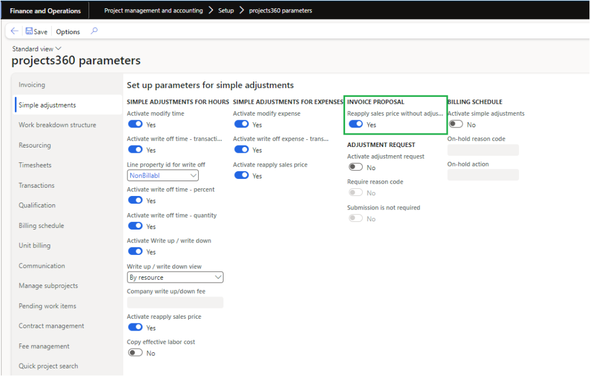The image size is (590, 376).
Task: Open the Invoicing tab
Action: tap(32, 85)
